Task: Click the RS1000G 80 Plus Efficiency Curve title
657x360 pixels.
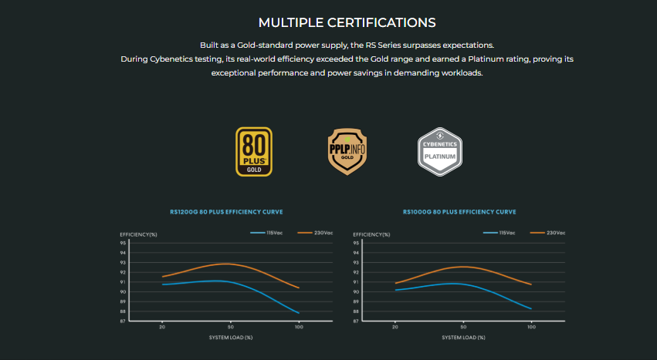Action: (x=459, y=211)
